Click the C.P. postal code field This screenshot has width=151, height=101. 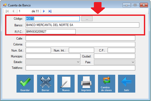click(121, 50)
